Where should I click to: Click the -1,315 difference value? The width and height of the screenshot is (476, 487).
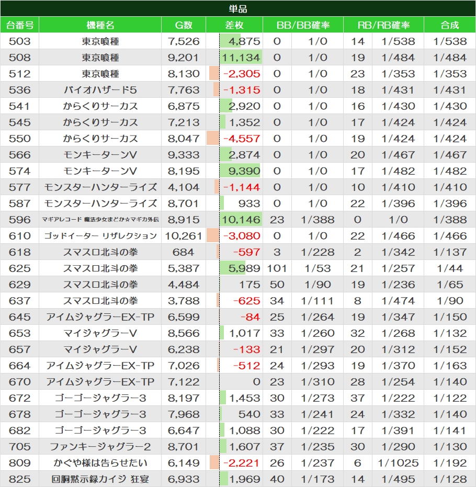coord(242,90)
